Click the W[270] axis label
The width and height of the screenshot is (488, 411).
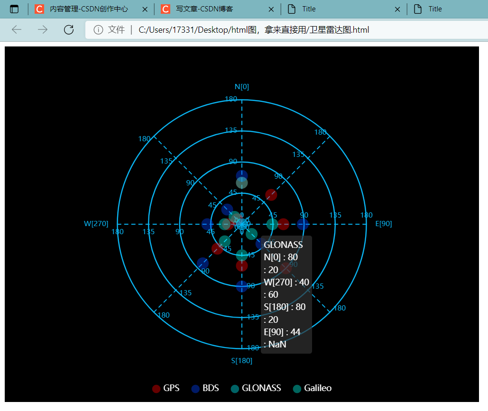[x=96, y=224]
